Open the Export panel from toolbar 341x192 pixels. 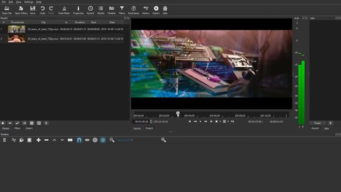tap(156, 10)
